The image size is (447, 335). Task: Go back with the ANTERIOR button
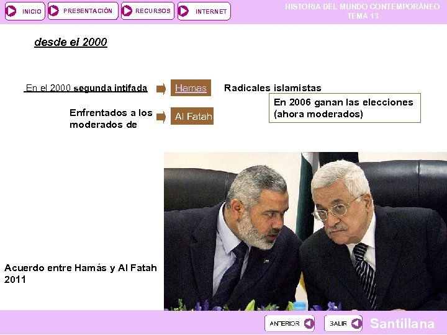pos(290,323)
